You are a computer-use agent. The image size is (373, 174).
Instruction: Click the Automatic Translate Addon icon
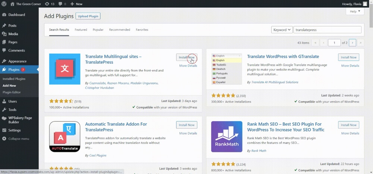pyautogui.click(x=65, y=136)
